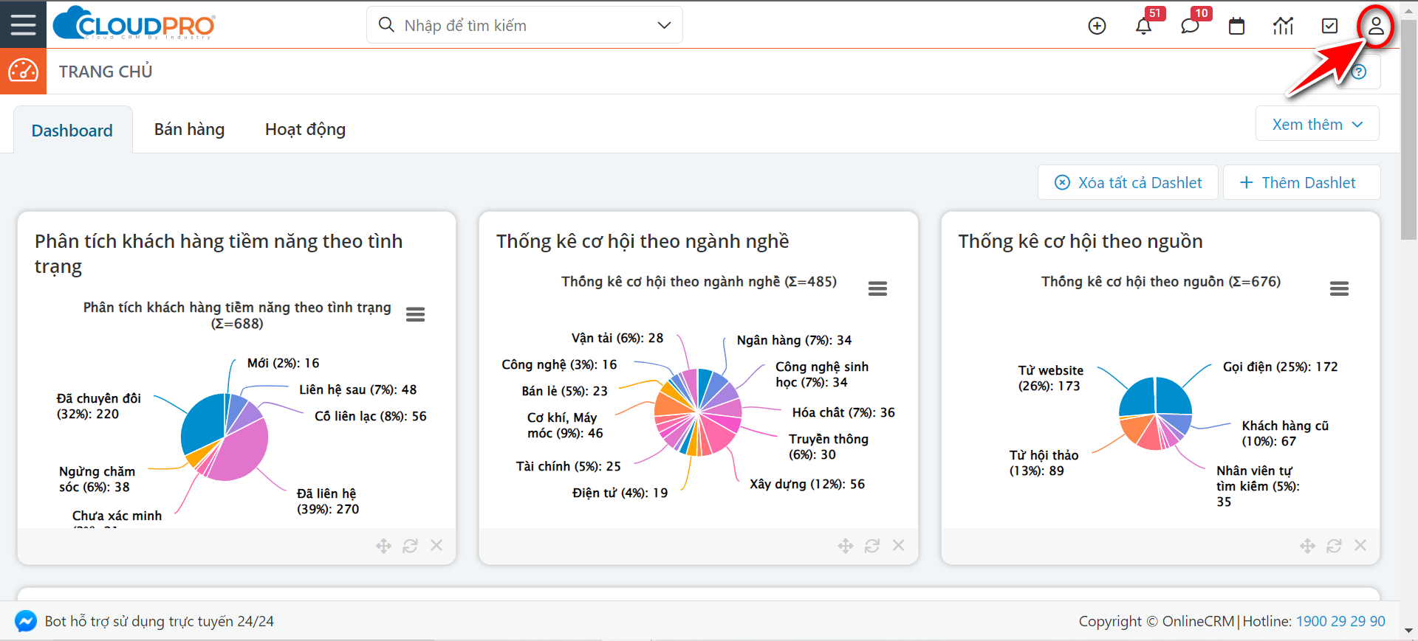1418x641 pixels.
Task: Click the dashboard gauge icon
Action: [x=23, y=71]
